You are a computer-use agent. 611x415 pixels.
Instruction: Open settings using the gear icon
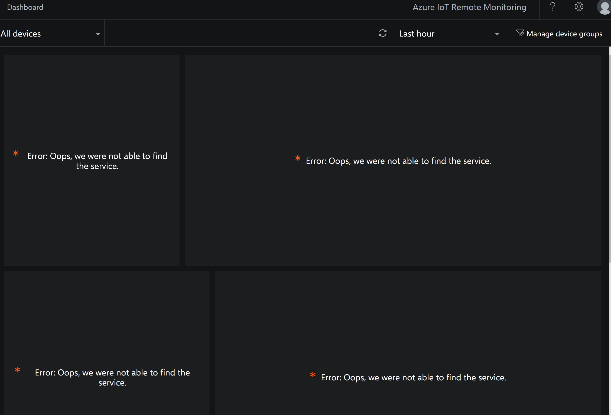tap(578, 7)
